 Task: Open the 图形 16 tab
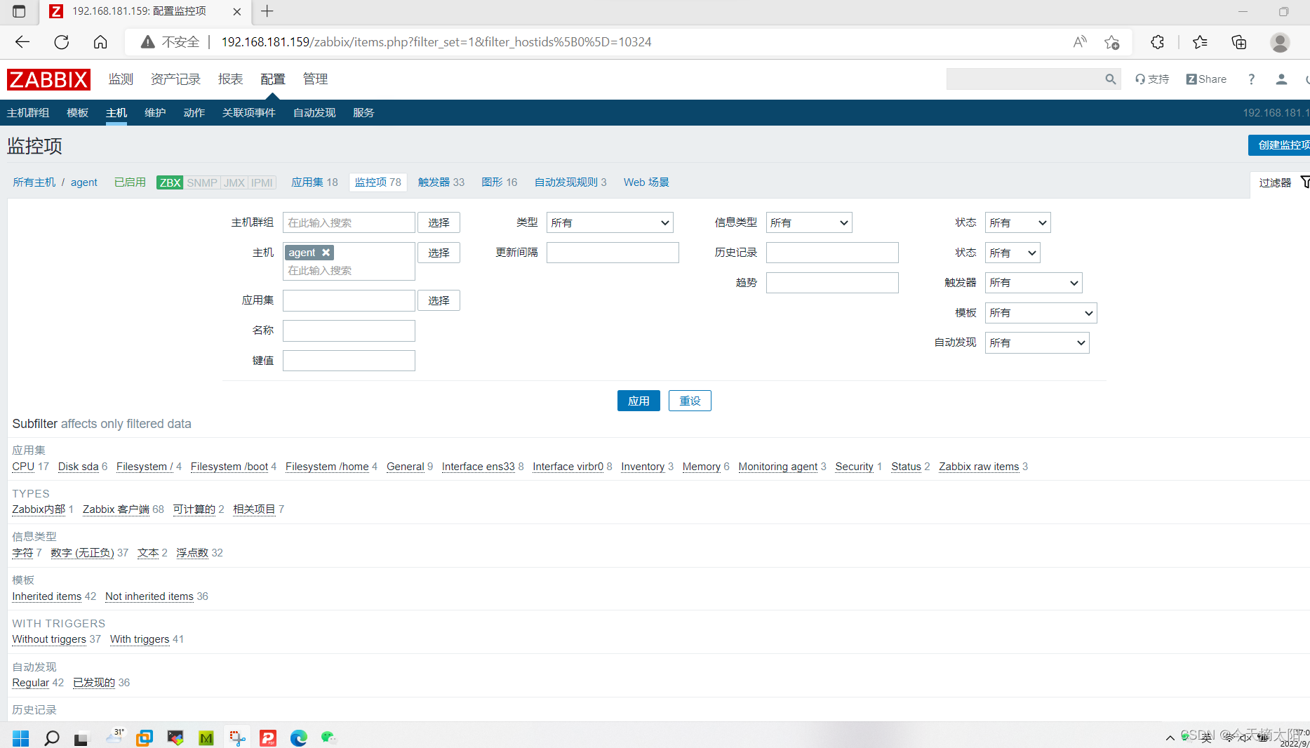click(499, 182)
